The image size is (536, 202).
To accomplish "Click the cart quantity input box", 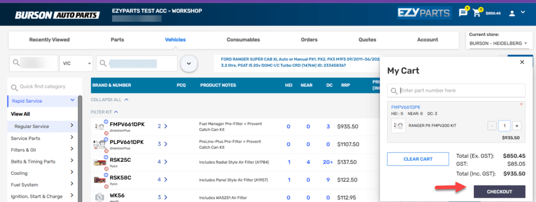I will [x=504, y=126].
